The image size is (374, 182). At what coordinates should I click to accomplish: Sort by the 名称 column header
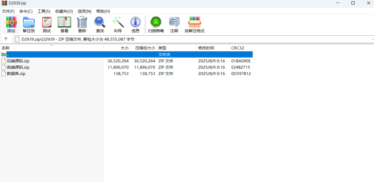[x=5, y=48]
